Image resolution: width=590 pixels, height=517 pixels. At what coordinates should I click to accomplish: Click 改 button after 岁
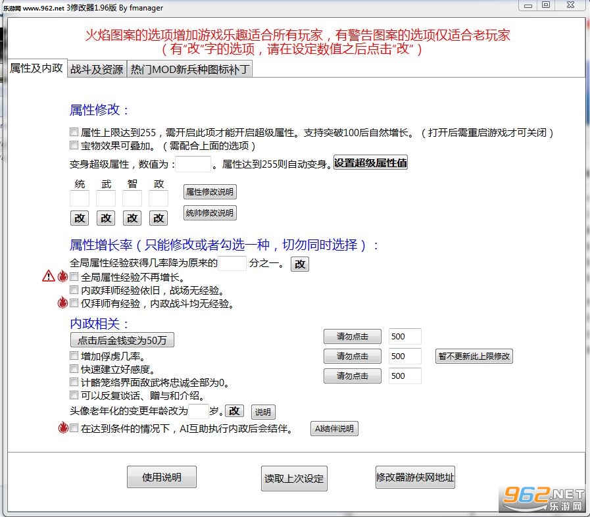coord(234,411)
